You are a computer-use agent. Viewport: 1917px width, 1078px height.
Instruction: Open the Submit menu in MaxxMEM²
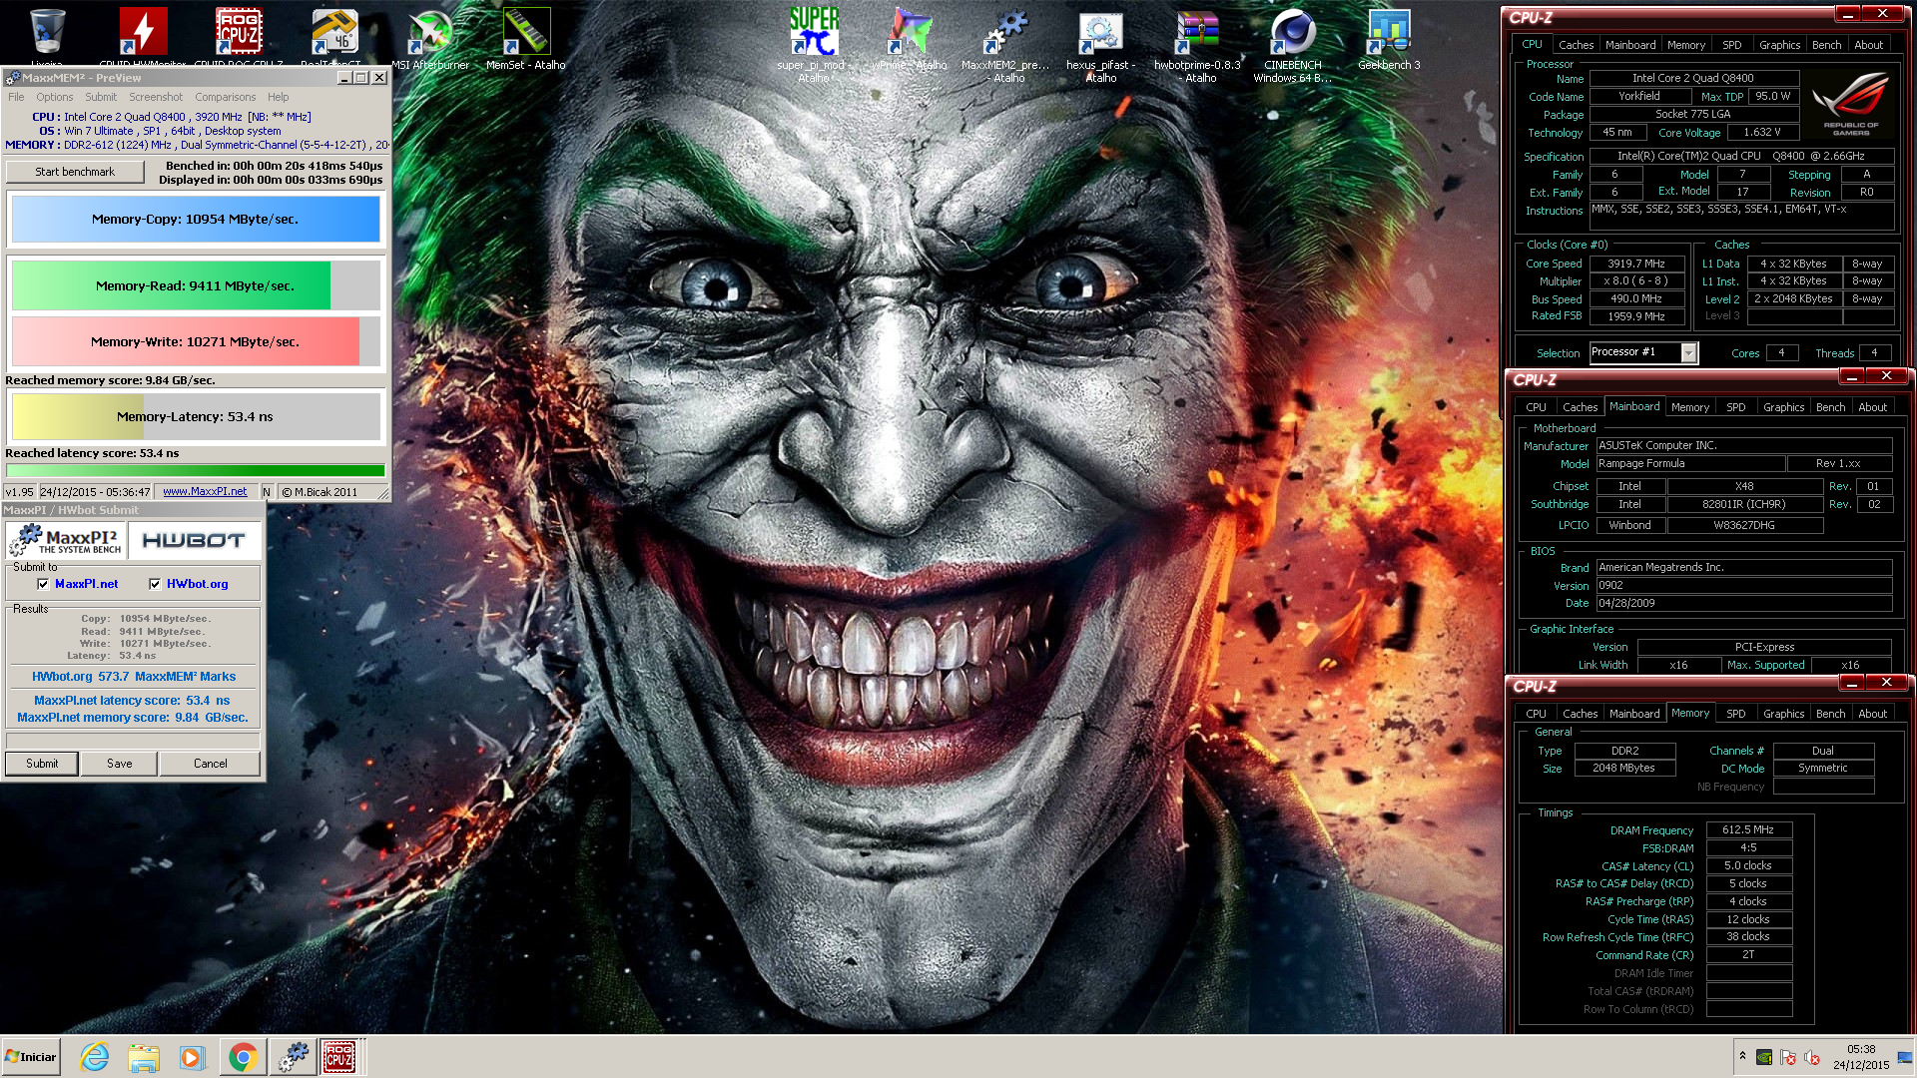click(x=101, y=97)
